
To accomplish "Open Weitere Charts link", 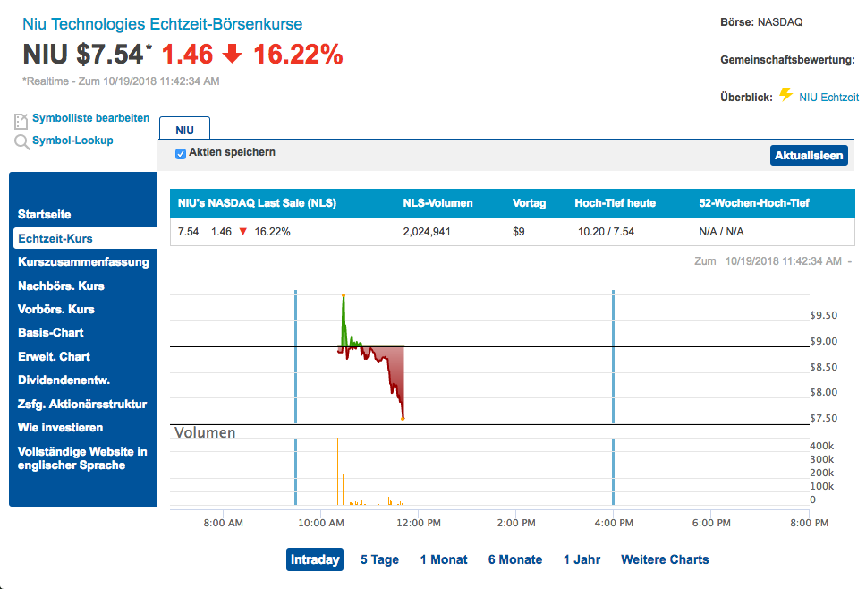I will click(x=665, y=559).
